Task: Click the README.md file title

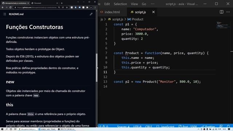Action: point(16,14)
